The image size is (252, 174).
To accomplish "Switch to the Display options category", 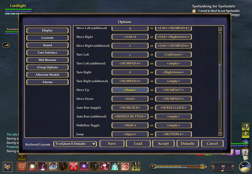I will click(47, 31).
